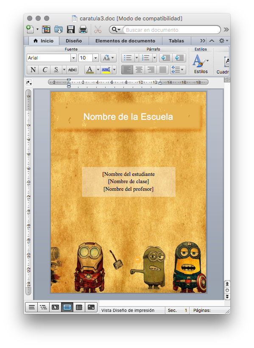Screen dimensions: 254x348
Task: Open the Diseño tab
Action: pos(74,41)
